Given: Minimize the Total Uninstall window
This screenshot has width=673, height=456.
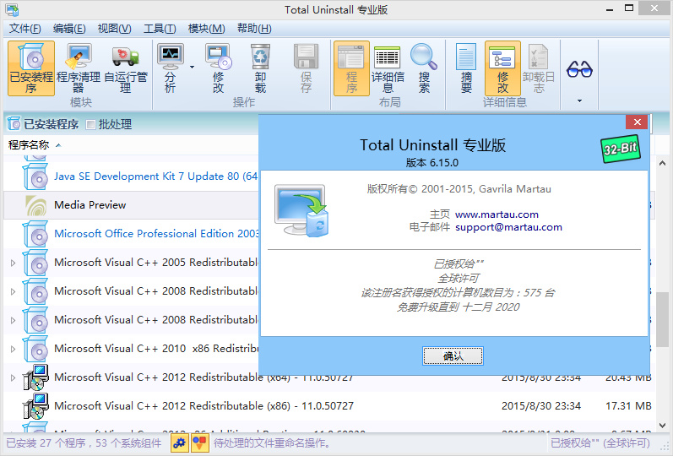Looking at the screenshot, I should [609, 9].
